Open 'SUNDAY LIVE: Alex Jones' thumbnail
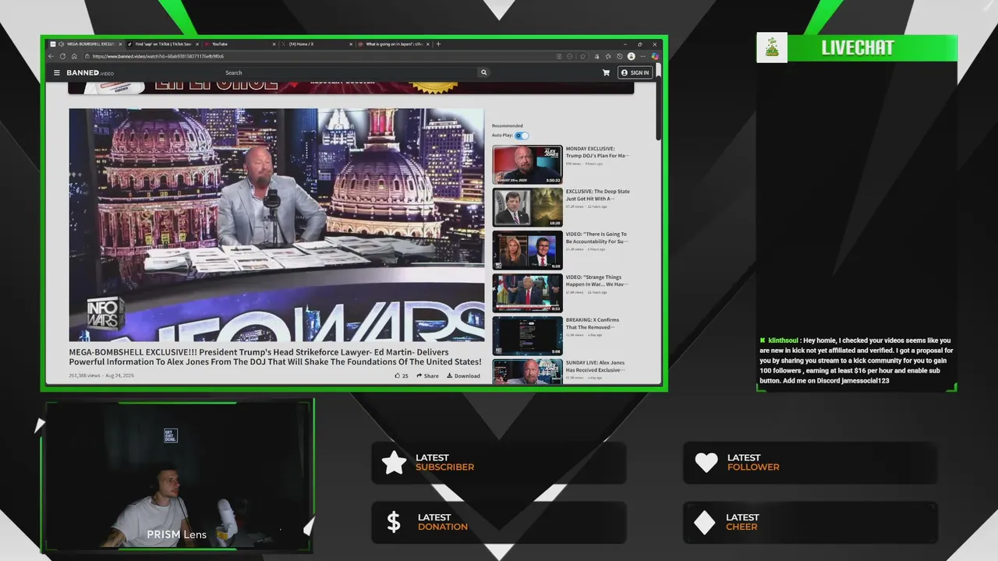Image resolution: width=998 pixels, height=561 pixels. (527, 372)
